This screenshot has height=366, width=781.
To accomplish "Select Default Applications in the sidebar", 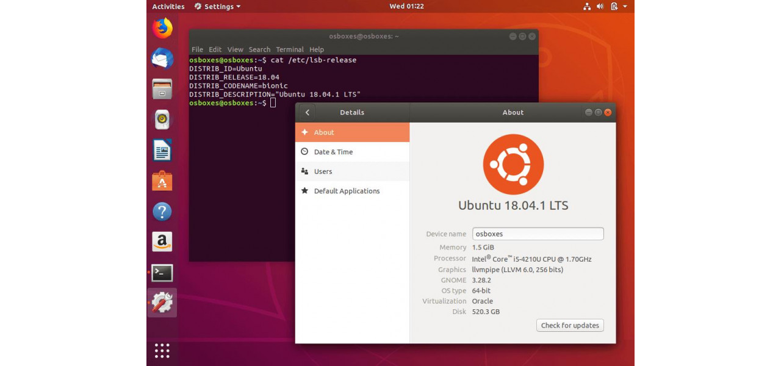I will point(352,191).
